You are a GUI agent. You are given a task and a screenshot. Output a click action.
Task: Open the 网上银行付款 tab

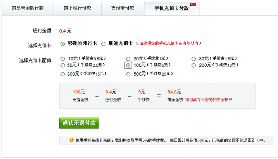tap(78, 8)
